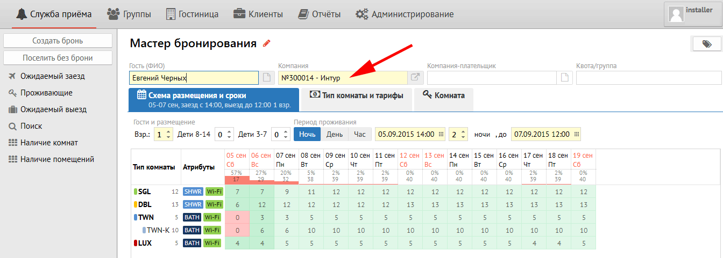
Task: Click the Поселить без брони button
Action: coord(58,58)
